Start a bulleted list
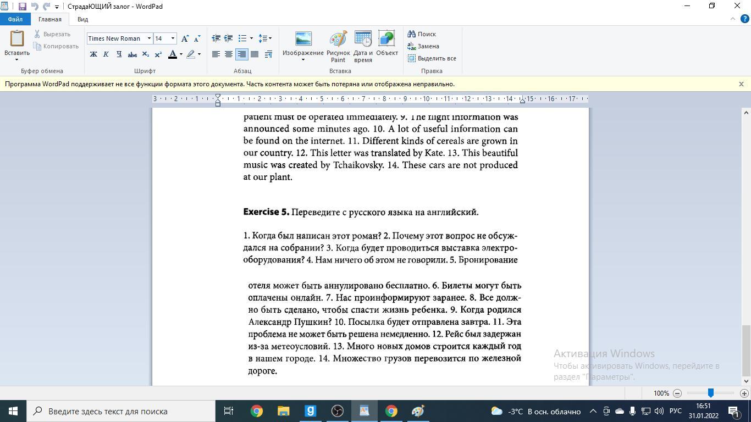Screen dimensions: 751x422 click(242, 38)
